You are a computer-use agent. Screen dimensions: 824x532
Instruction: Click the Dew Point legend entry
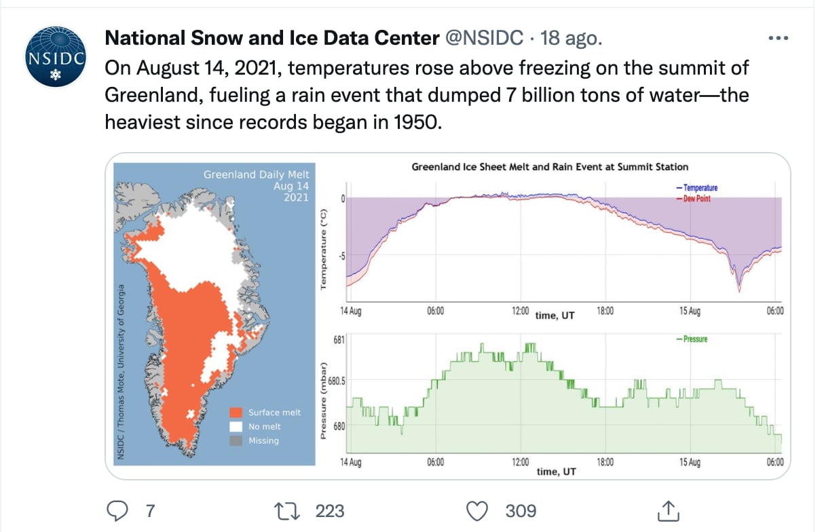click(x=695, y=199)
